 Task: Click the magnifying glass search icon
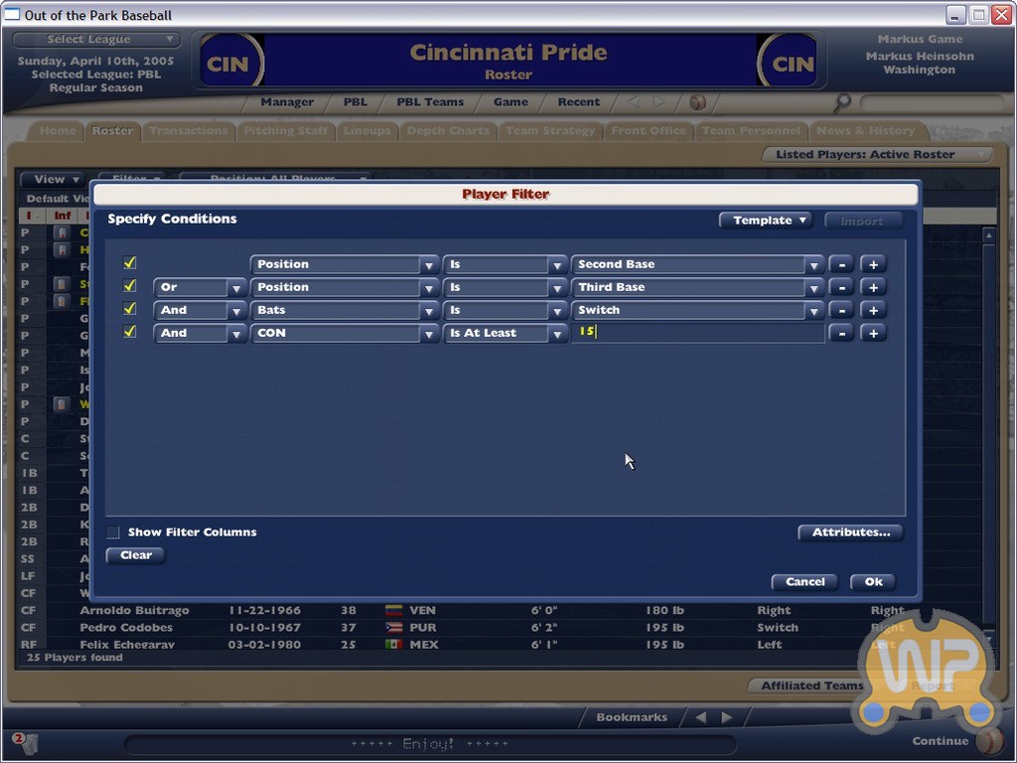click(x=843, y=101)
